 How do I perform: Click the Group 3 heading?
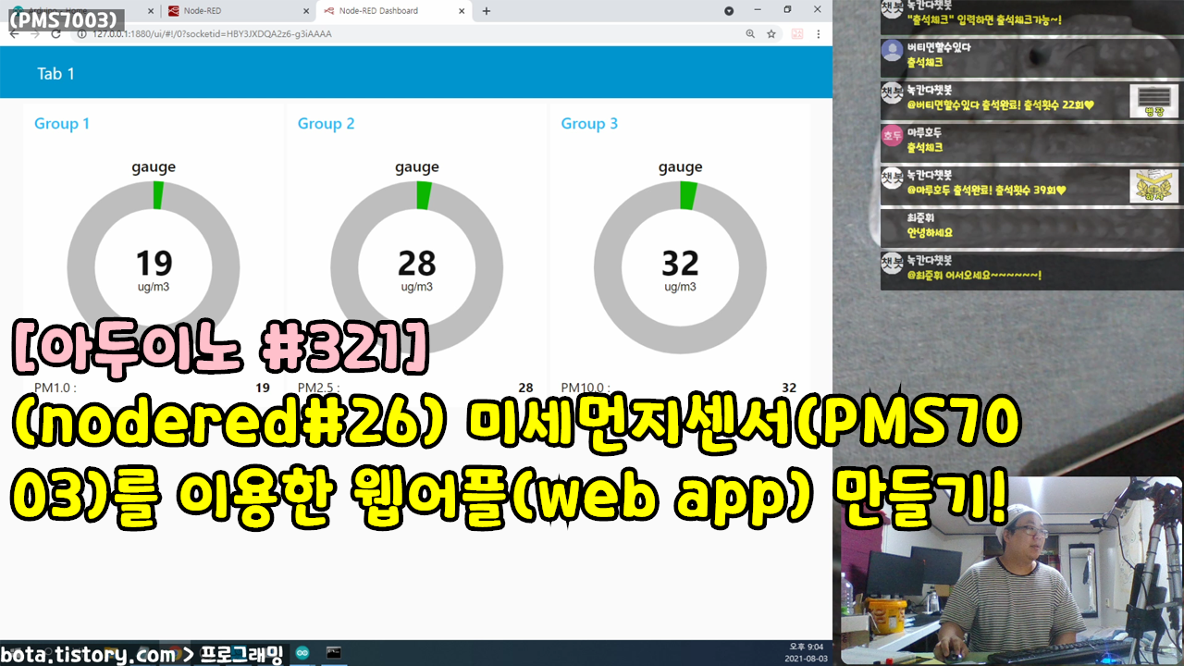(589, 124)
